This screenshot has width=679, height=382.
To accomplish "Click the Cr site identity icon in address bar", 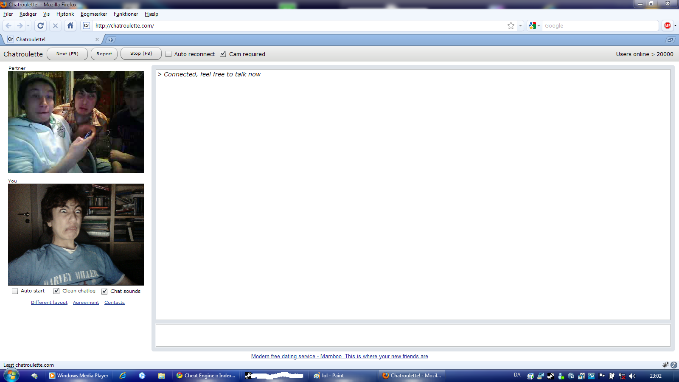I will (x=87, y=25).
